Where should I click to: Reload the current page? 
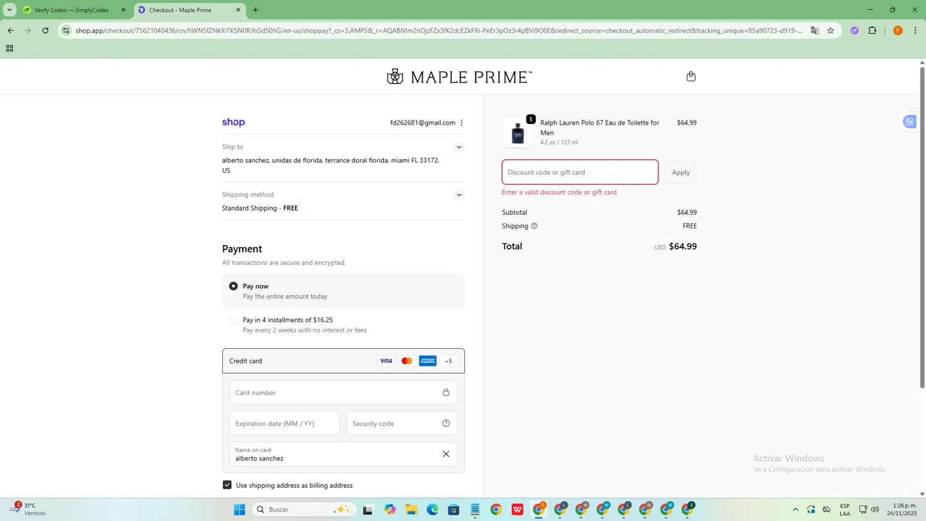(45, 30)
